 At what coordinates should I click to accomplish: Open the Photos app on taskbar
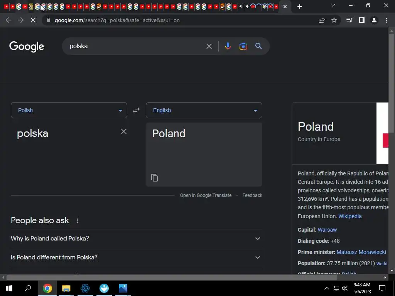click(x=123, y=288)
